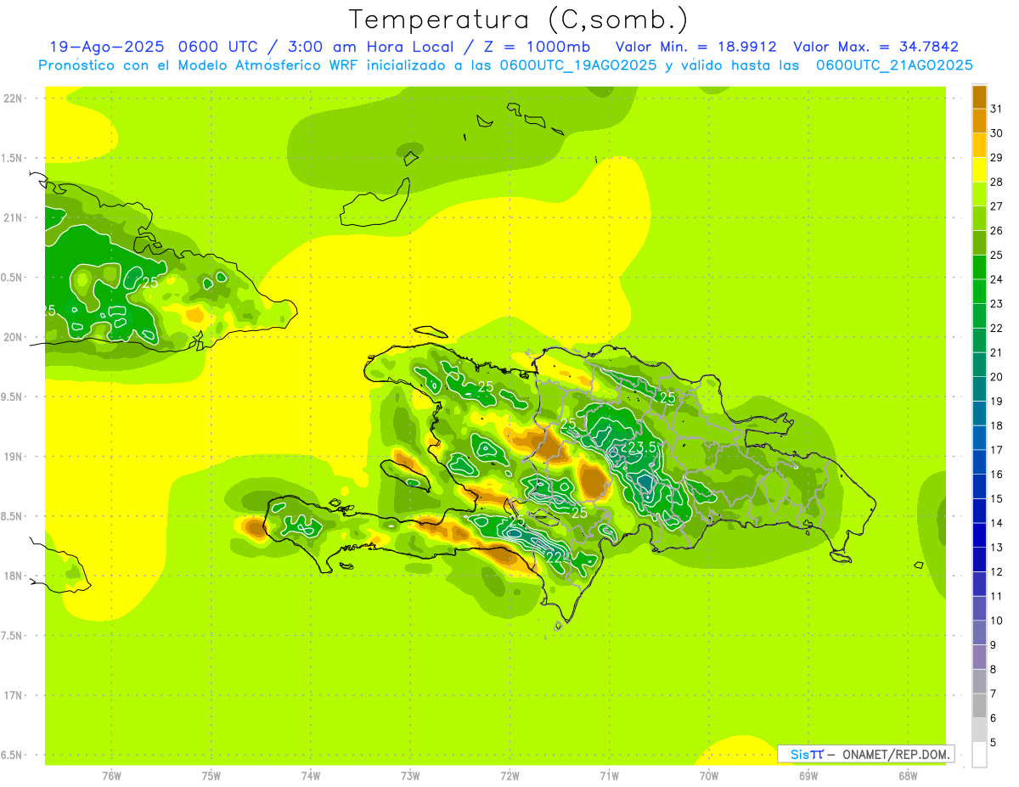The image size is (1019, 787).
Task: Click the legend label "10"
Action: coord(996,621)
